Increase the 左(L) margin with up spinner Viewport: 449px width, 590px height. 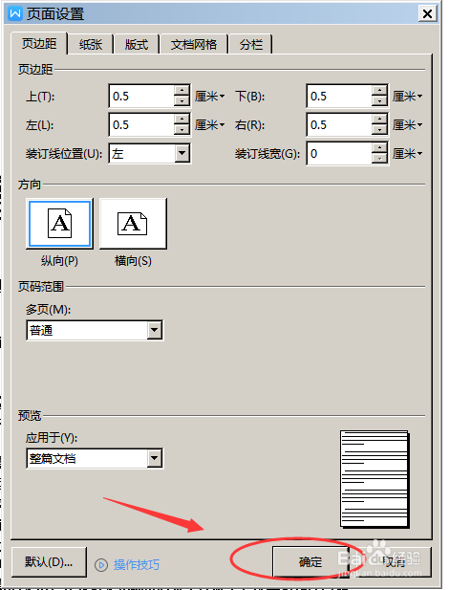coord(182,120)
